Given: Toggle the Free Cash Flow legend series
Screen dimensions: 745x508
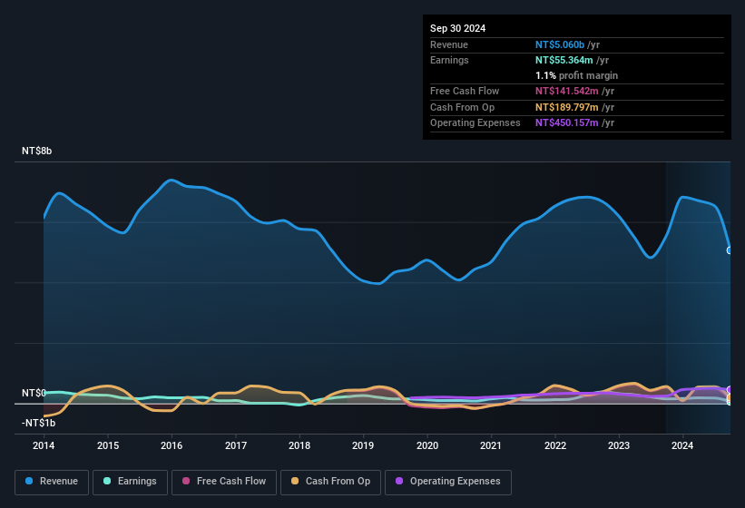Looking at the screenshot, I should coord(224,482).
